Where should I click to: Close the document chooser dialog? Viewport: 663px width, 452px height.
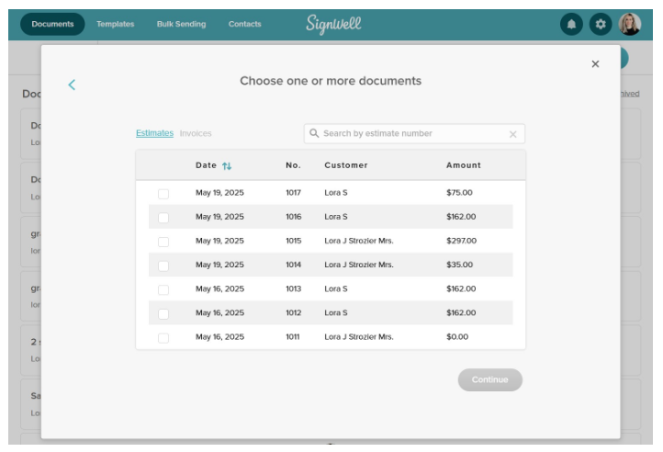click(595, 63)
